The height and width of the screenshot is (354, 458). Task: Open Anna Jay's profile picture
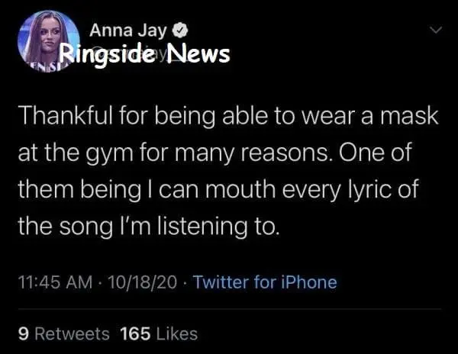click(x=48, y=43)
